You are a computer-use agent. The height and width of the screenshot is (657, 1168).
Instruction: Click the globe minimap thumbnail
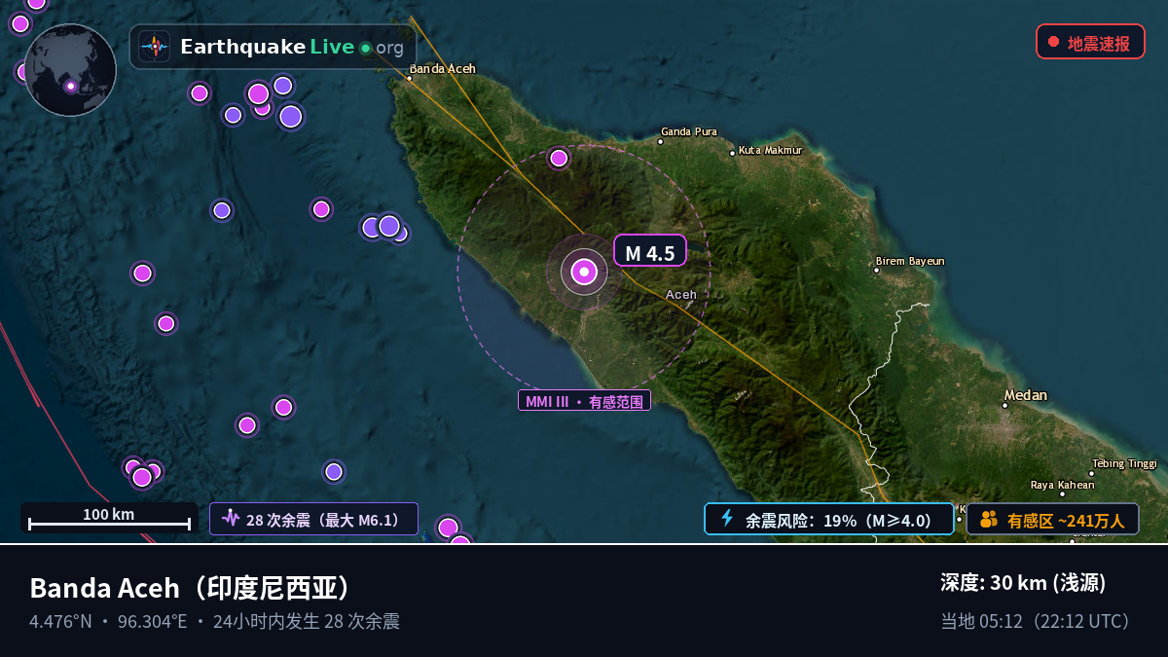click(70, 70)
